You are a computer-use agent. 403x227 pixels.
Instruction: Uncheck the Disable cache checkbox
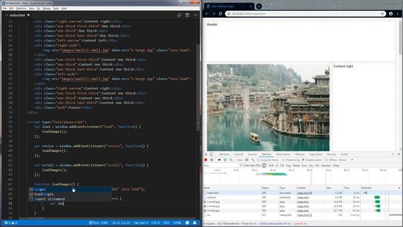(x=304, y=160)
